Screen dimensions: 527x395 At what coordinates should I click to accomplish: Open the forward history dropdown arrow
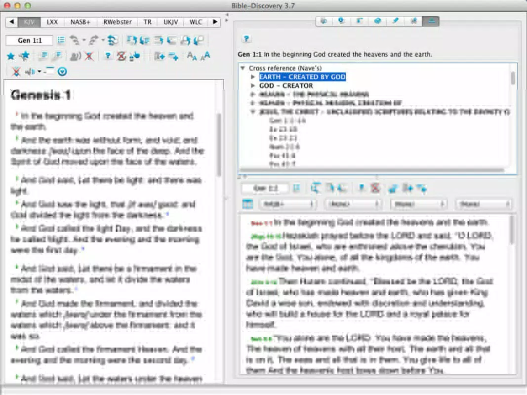pyautogui.click(x=103, y=40)
